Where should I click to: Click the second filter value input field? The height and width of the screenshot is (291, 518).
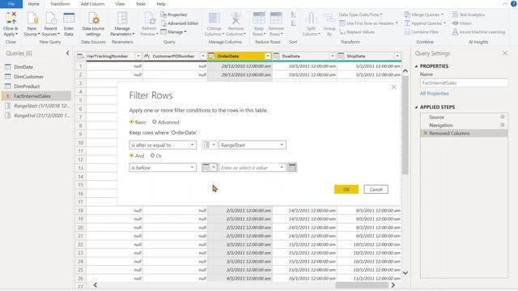[x=253, y=167]
